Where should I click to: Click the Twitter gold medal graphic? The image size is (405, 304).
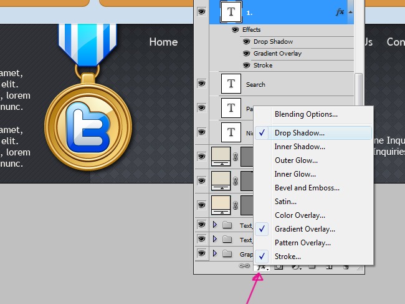pyautogui.click(x=88, y=97)
